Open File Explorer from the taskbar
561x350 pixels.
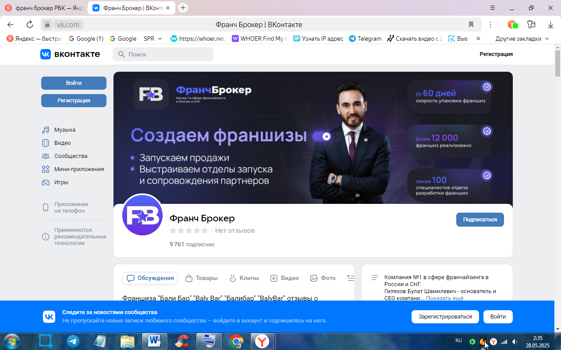click(128, 341)
